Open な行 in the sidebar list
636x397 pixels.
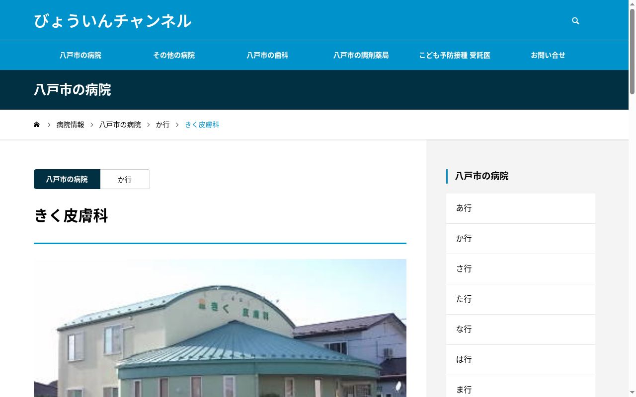tap(521, 330)
